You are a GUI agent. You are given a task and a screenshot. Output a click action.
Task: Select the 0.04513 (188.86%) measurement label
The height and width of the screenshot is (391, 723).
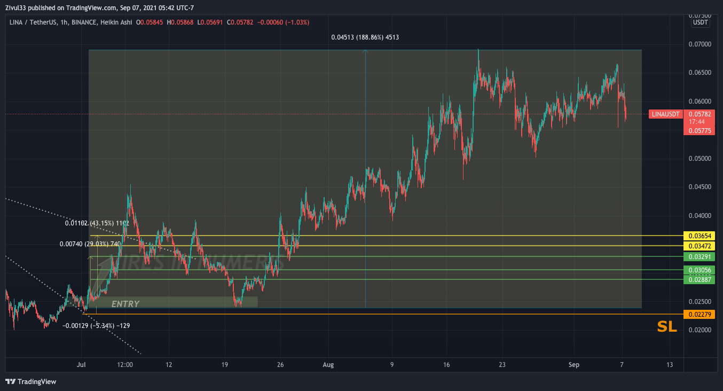[365, 37]
